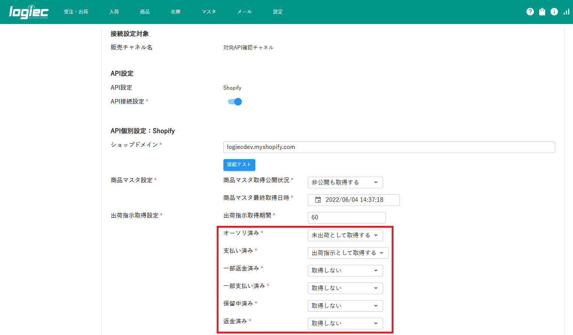Open the 返金済み dropdown

point(345,324)
